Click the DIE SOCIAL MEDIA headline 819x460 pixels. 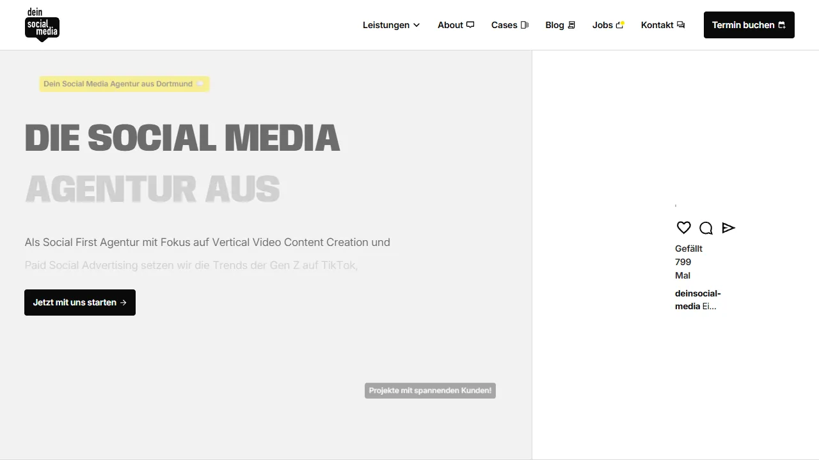[182, 137]
